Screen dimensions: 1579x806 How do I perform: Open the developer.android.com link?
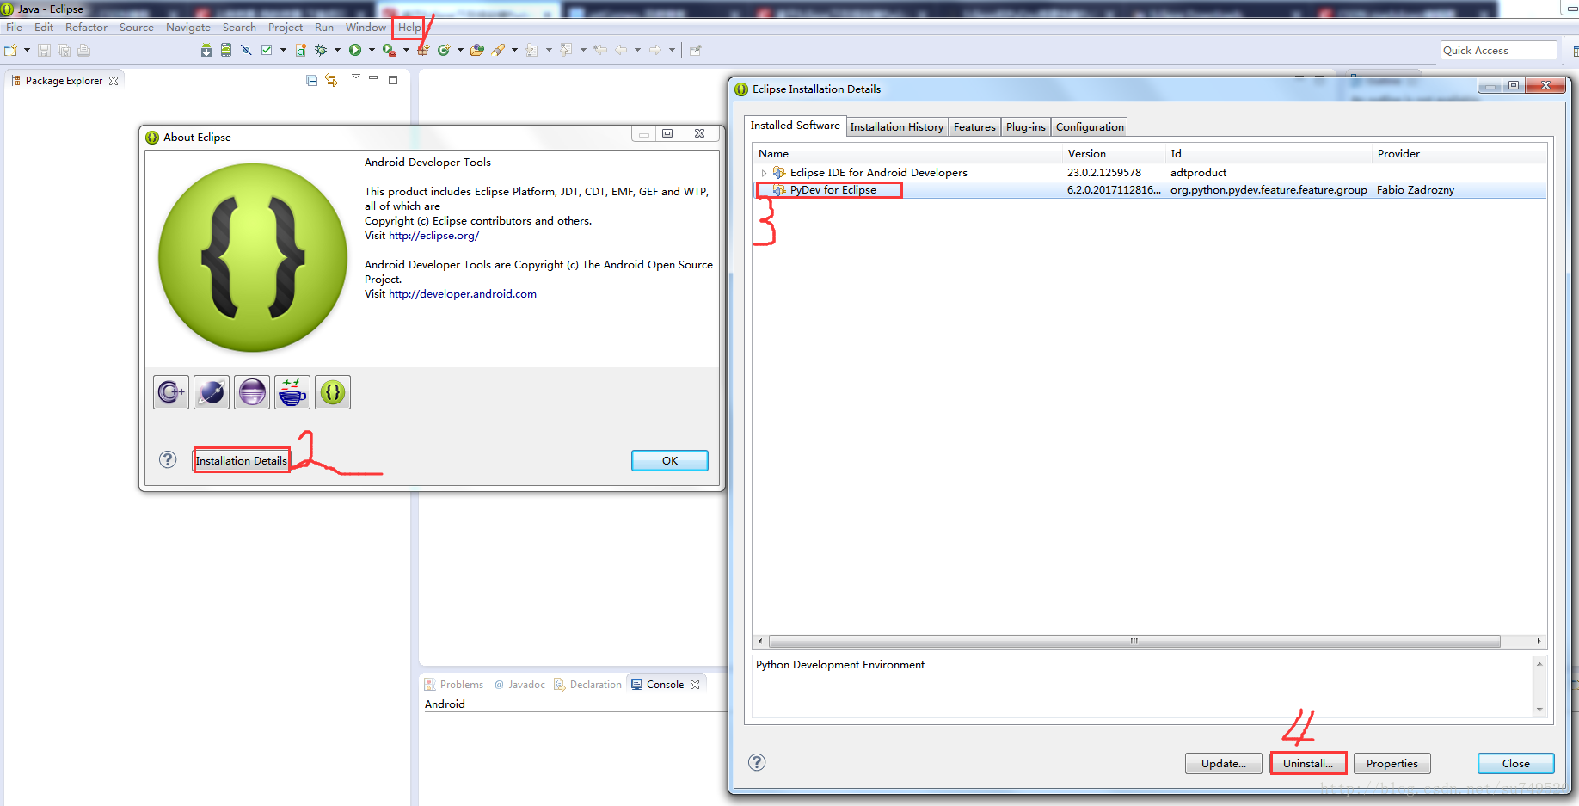pos(463,294)
